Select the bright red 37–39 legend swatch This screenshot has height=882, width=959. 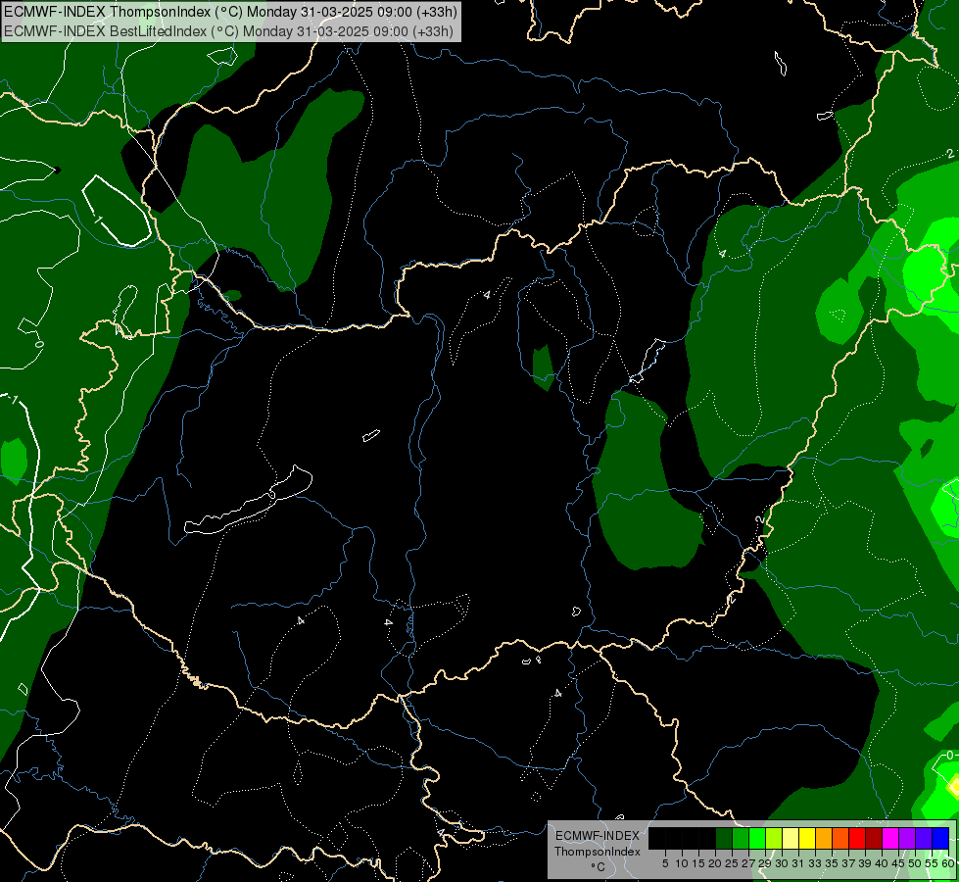point(857,838)
